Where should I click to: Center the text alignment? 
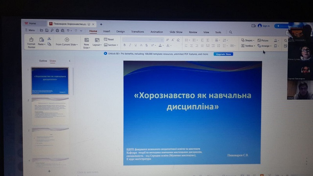coord(191,46)
